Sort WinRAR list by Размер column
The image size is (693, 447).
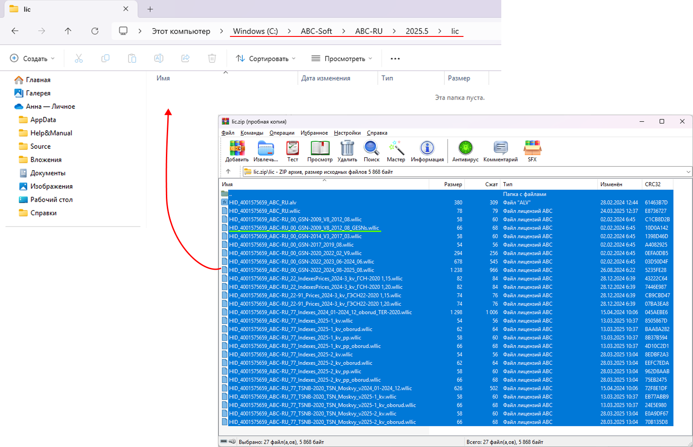[447, 184]
